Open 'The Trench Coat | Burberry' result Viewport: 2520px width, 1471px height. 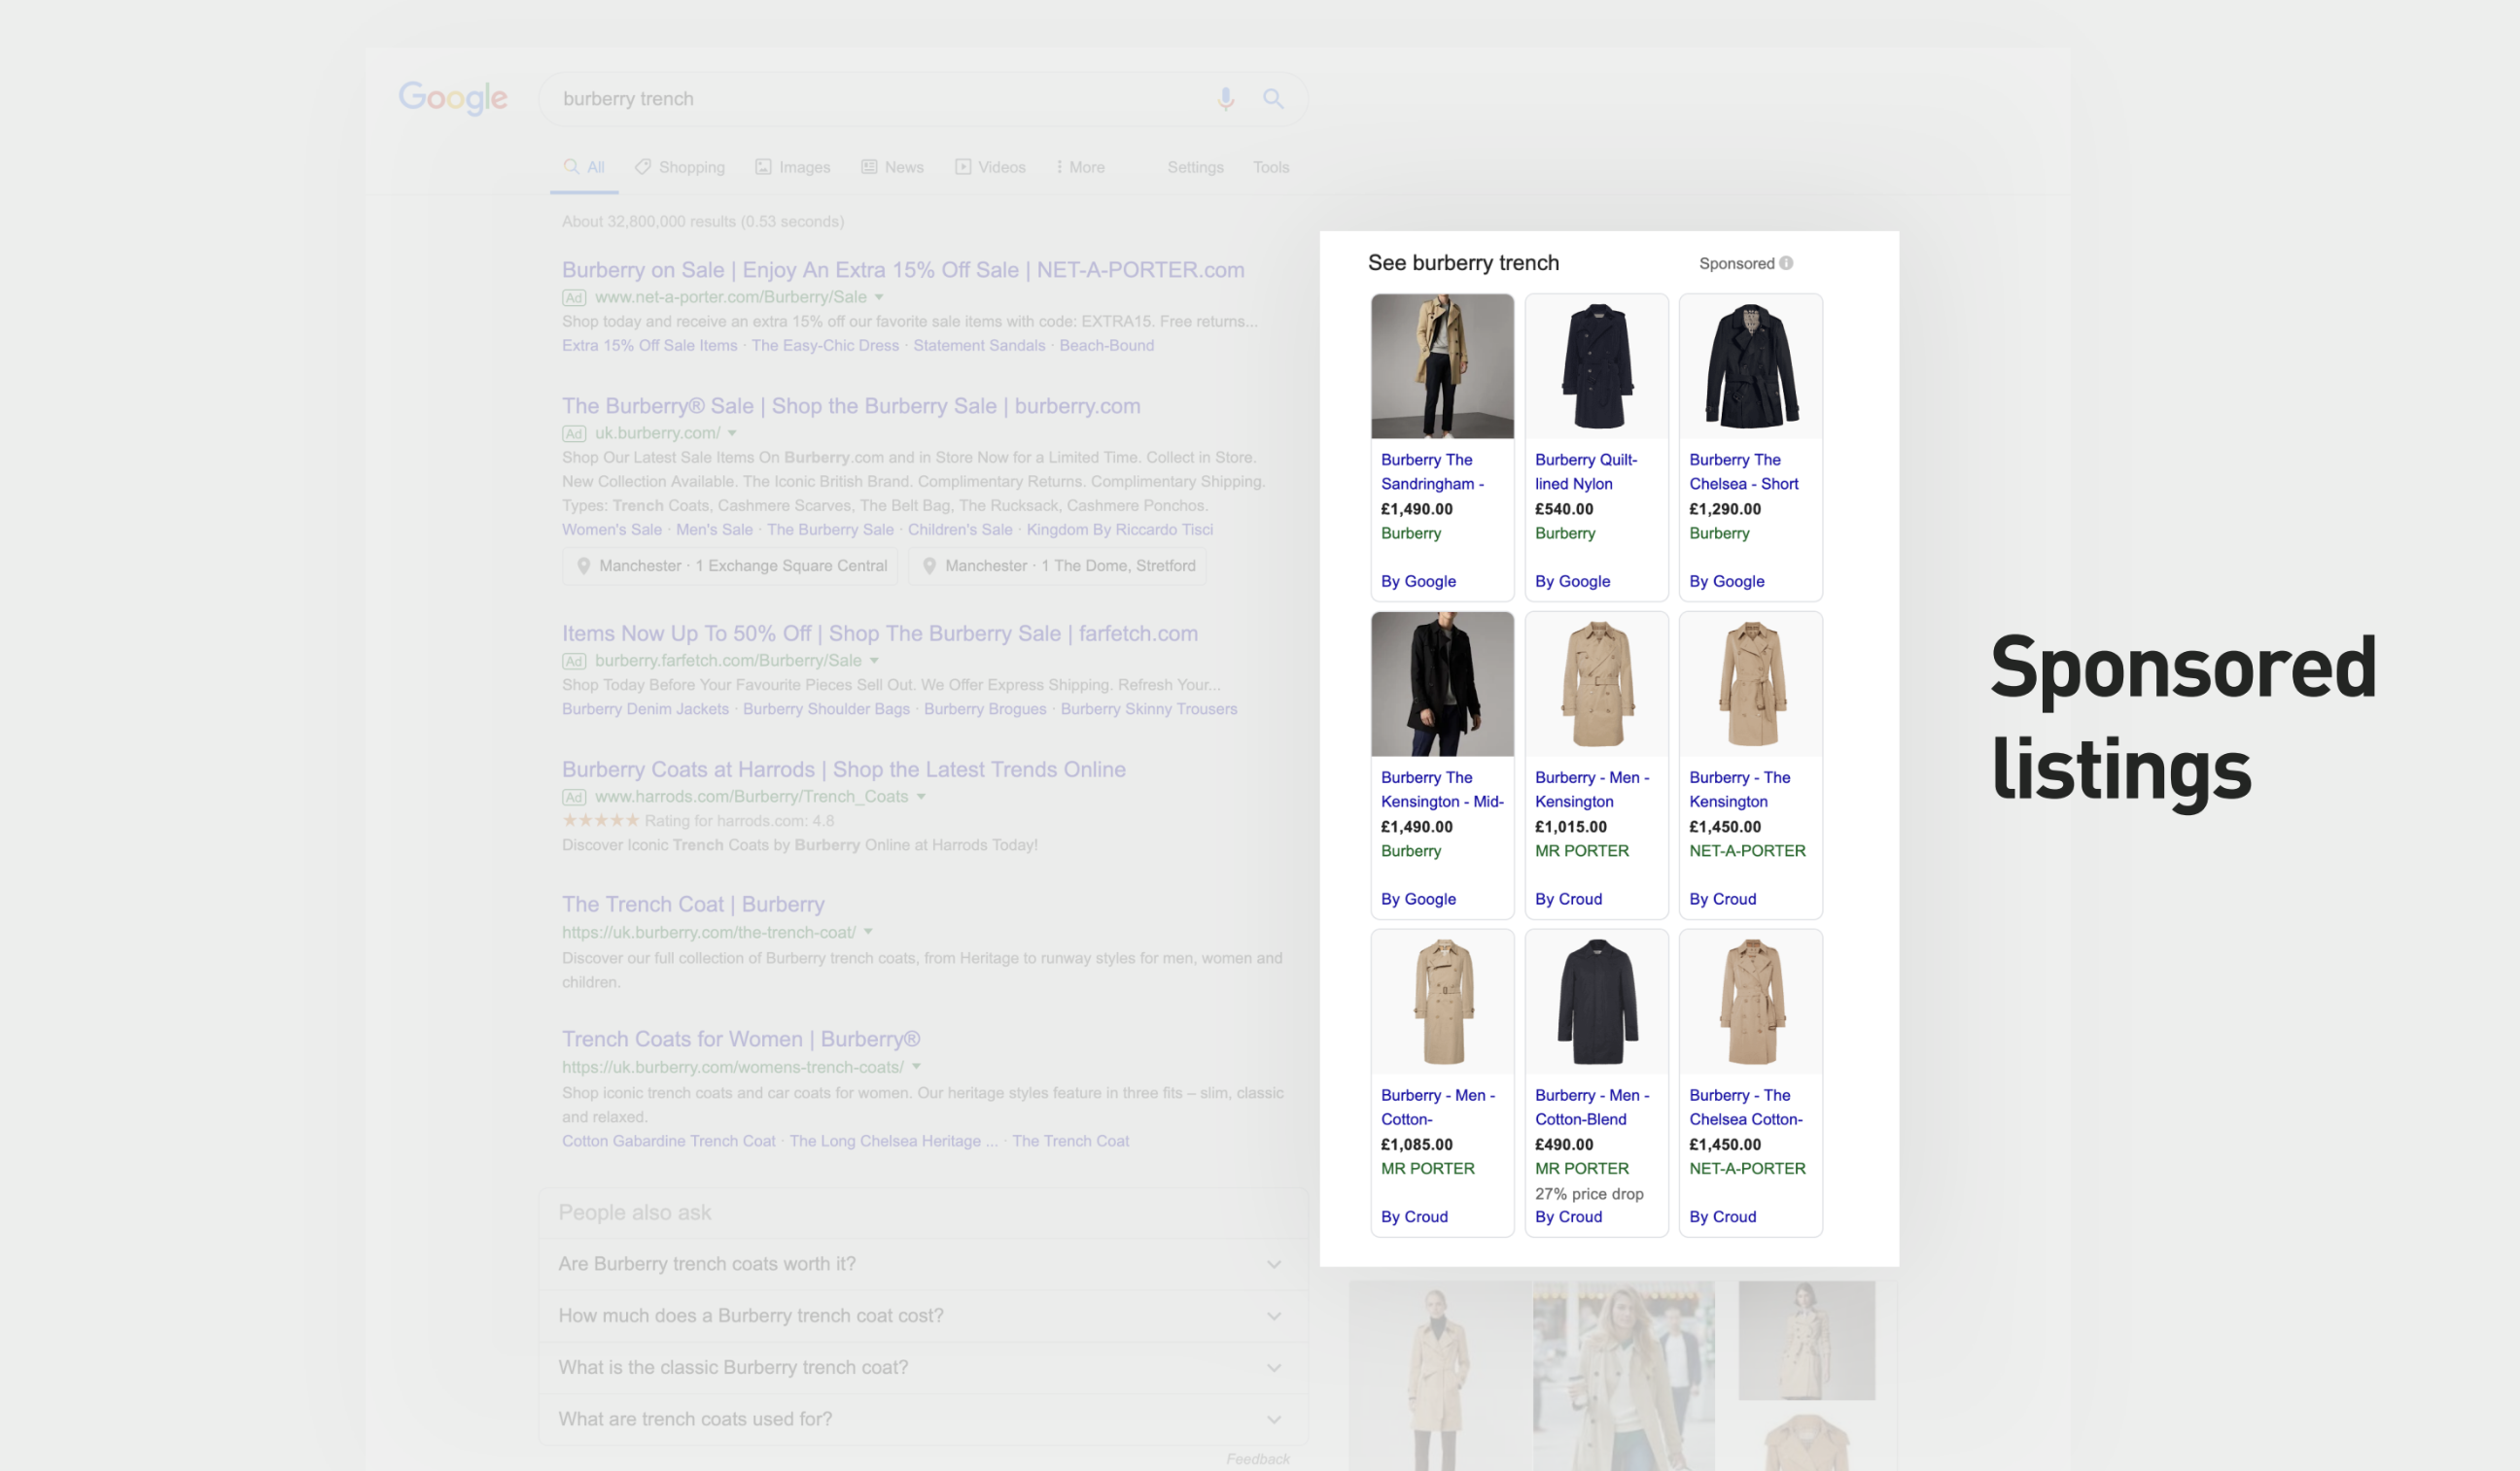point(693,905)
